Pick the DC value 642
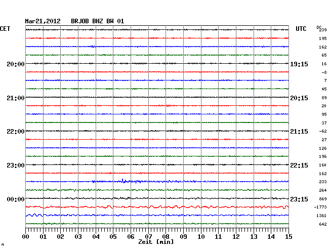 tap(323, 224)
